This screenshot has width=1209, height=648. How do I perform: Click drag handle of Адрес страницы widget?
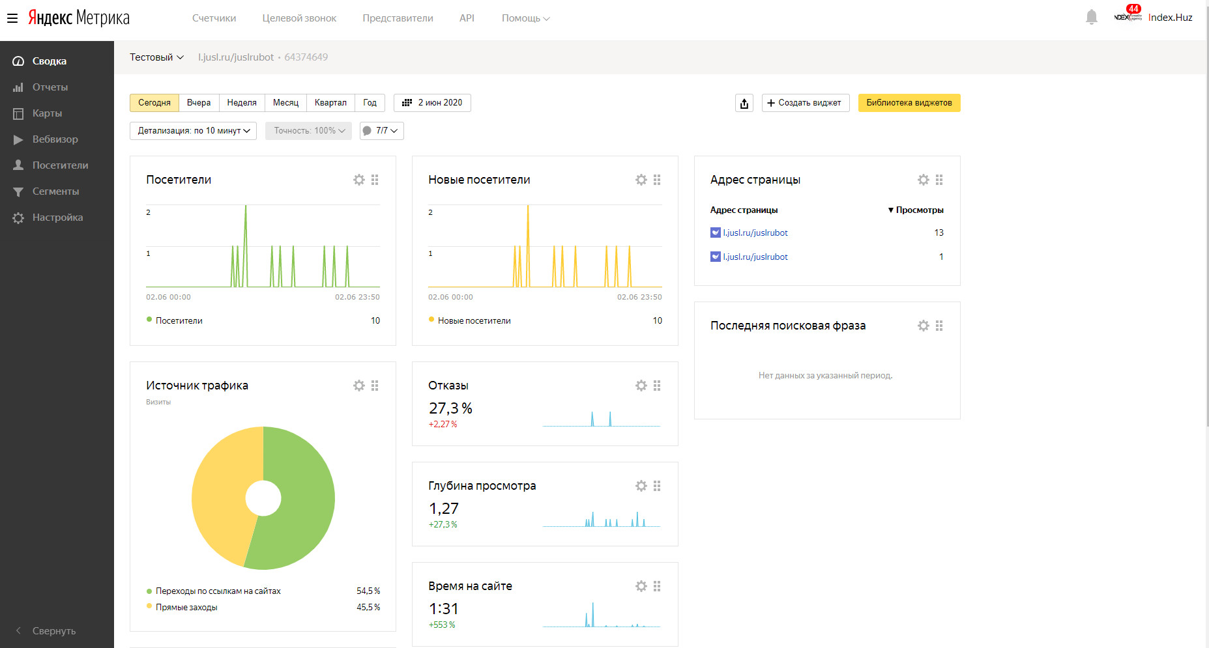pos(939,180)
